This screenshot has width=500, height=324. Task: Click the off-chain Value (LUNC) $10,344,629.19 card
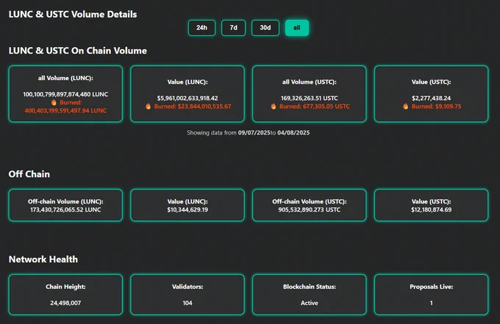pos(187,205)
